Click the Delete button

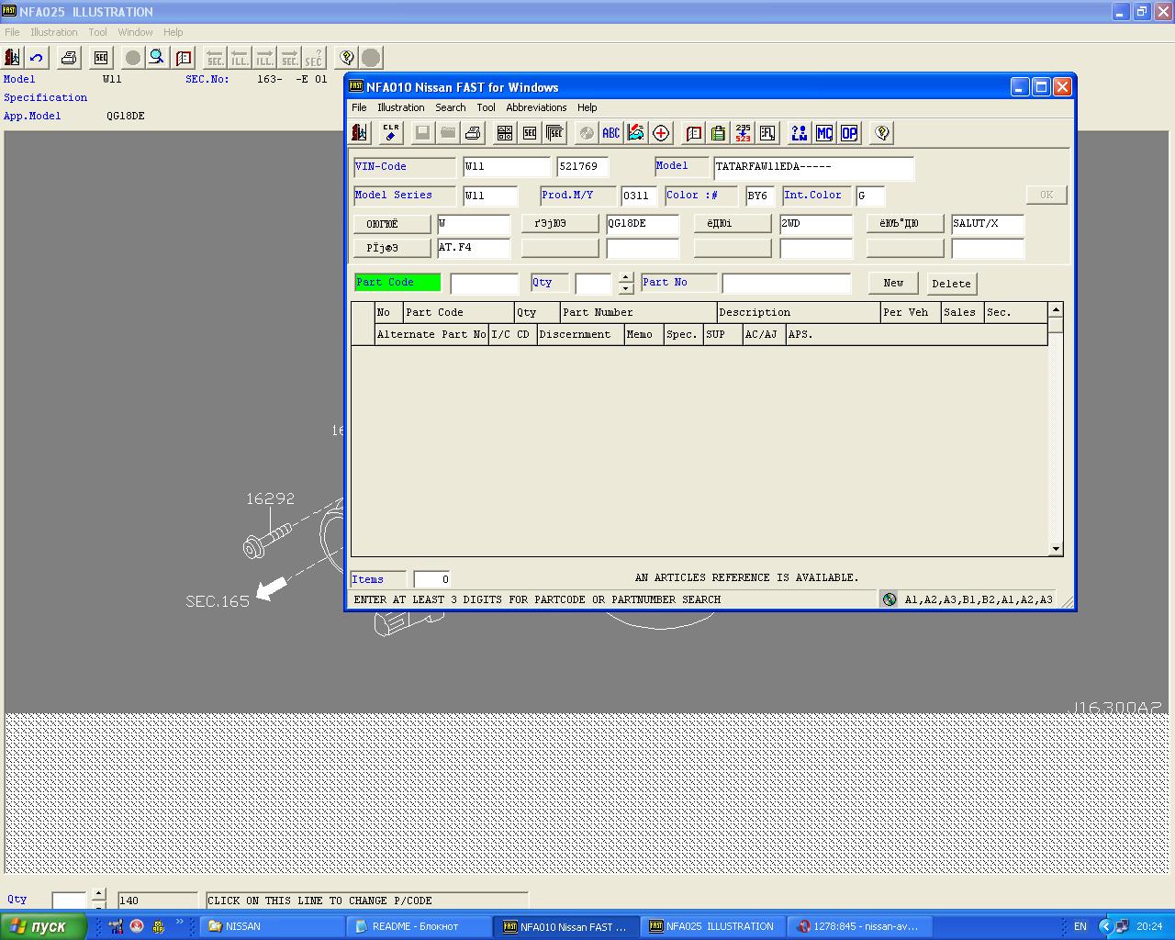click(951, 284)
